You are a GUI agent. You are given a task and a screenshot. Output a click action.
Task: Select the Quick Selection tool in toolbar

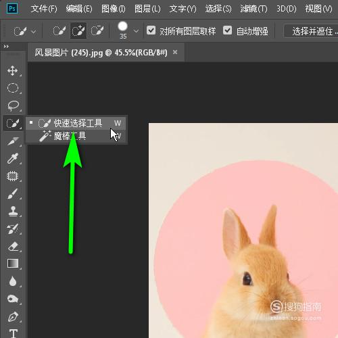pos(13,123)
